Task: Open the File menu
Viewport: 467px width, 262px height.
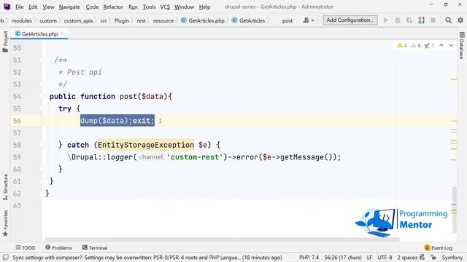Action: click(20, 7)
